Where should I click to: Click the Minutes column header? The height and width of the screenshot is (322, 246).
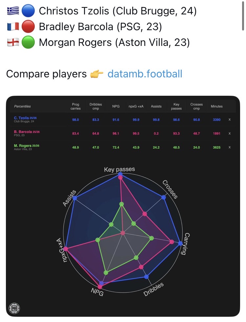[x=216, y=106]
